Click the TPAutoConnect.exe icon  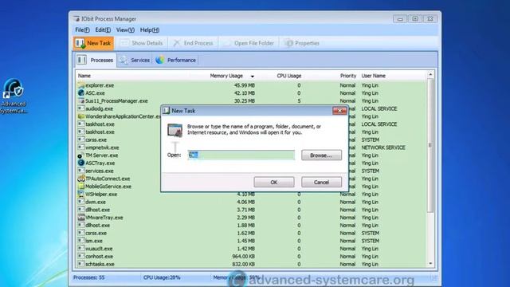[x=81, y=179]
